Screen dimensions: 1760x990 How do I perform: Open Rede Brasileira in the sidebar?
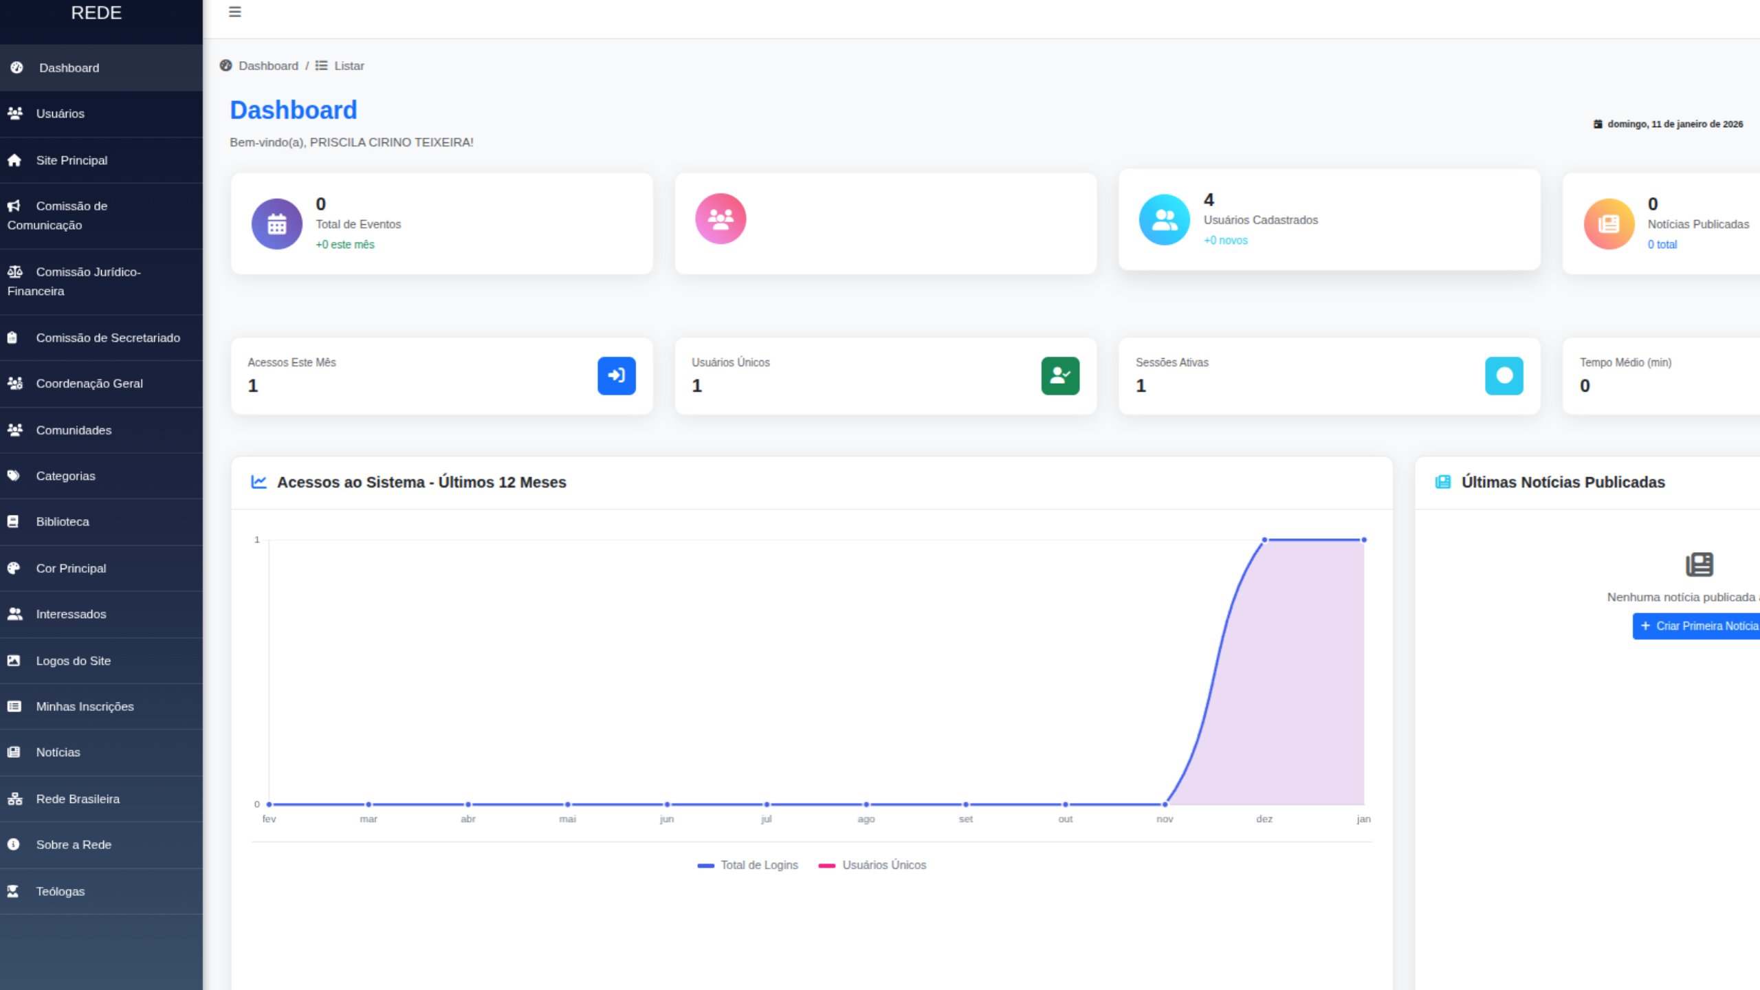tap(102, 799)
